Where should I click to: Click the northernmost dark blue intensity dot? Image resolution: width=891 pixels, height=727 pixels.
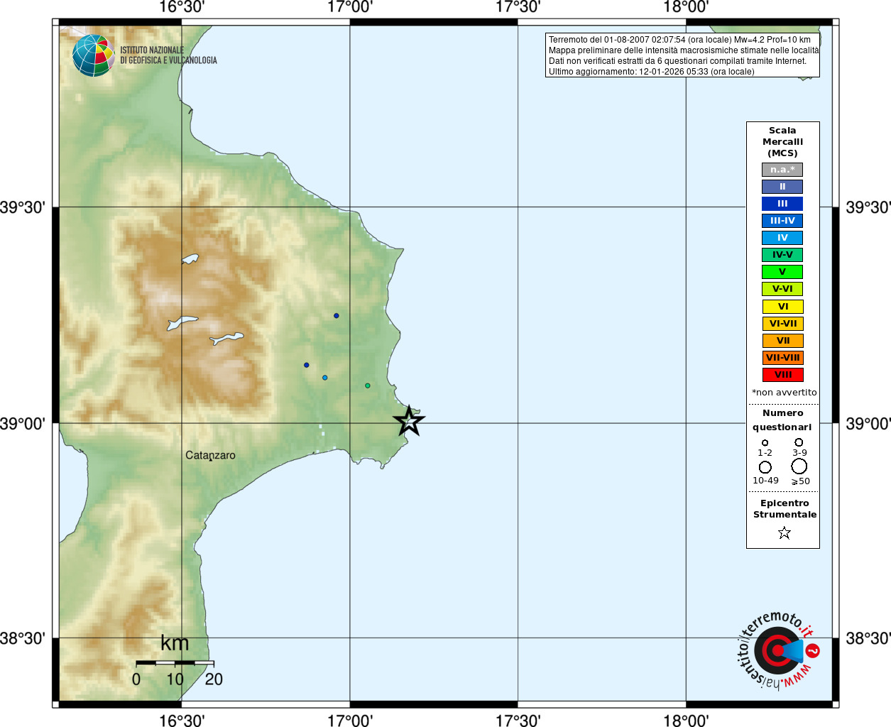pyautogui.click(x=337, y=316)
